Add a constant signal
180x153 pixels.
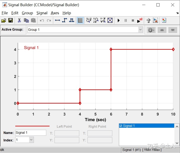click(x=57, y=20)
